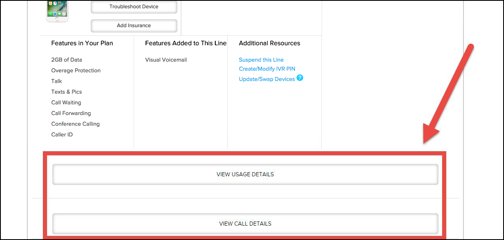Image resolution: width=504 pixels, height=240 pixels.
Task: Open the Suspend this Line link
Action: 261,60
